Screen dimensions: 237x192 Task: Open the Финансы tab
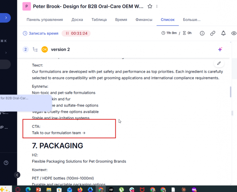click(x=144, y=19)
